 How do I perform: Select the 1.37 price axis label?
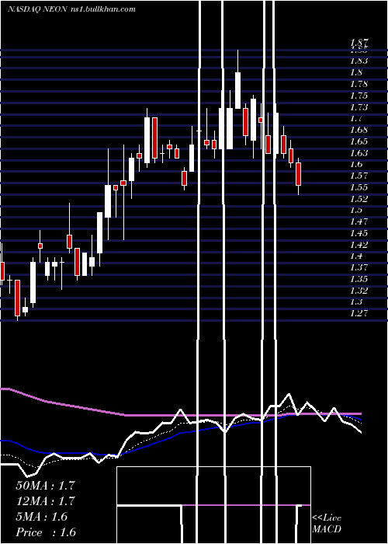(359, 267)
